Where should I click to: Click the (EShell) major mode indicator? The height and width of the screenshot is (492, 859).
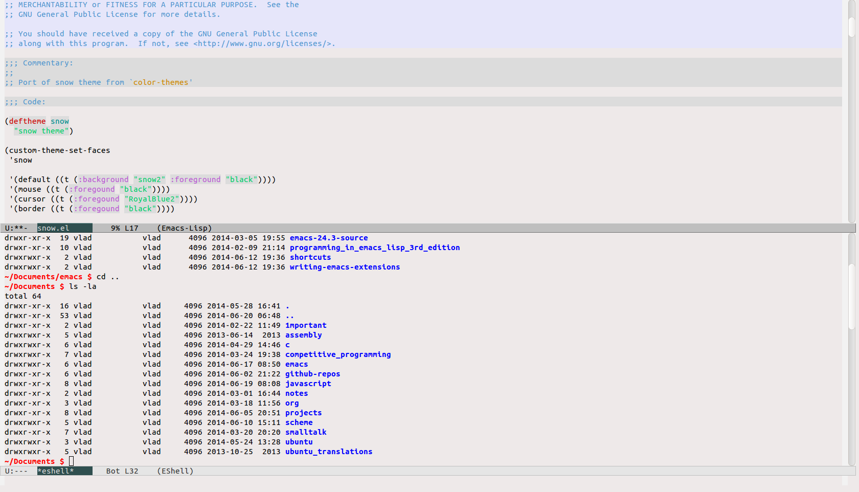pos(175,471)
